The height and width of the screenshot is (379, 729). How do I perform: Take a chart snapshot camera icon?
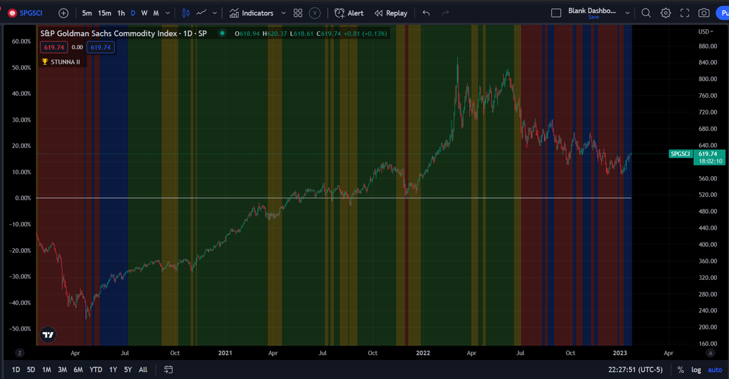click(x=704, y=13)
